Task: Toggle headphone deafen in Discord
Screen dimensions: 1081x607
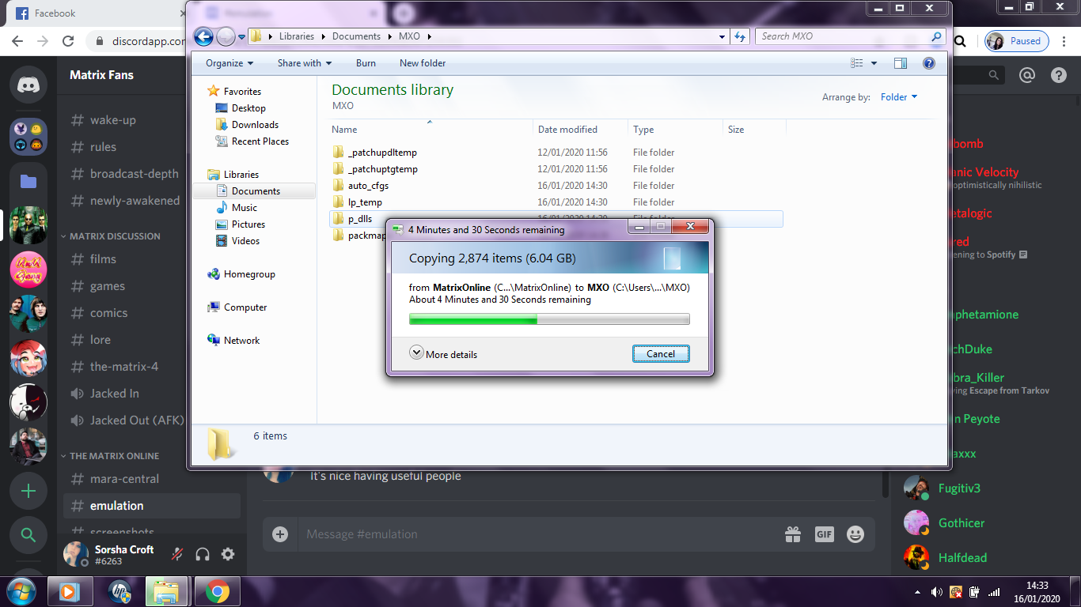Action: [203, 555]
